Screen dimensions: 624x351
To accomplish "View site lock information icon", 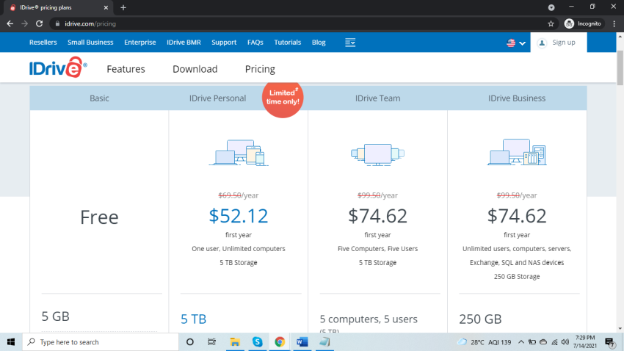I will [57, 24].
